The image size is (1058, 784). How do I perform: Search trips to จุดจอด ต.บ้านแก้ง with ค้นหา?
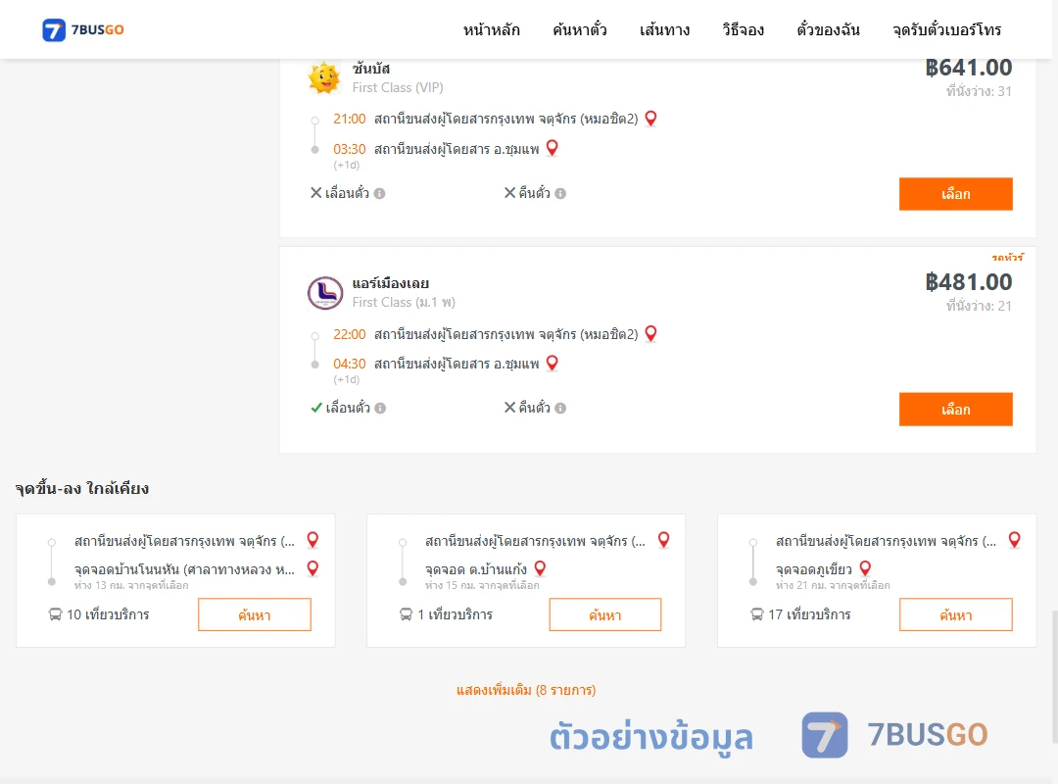[x=605, y=614]
